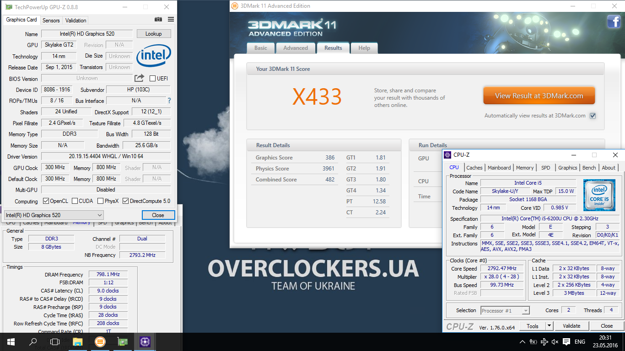This screenshot has width=625, height=351.
Task: Click the BIOS share/export arrow icon
Action: tap(140, 78)
